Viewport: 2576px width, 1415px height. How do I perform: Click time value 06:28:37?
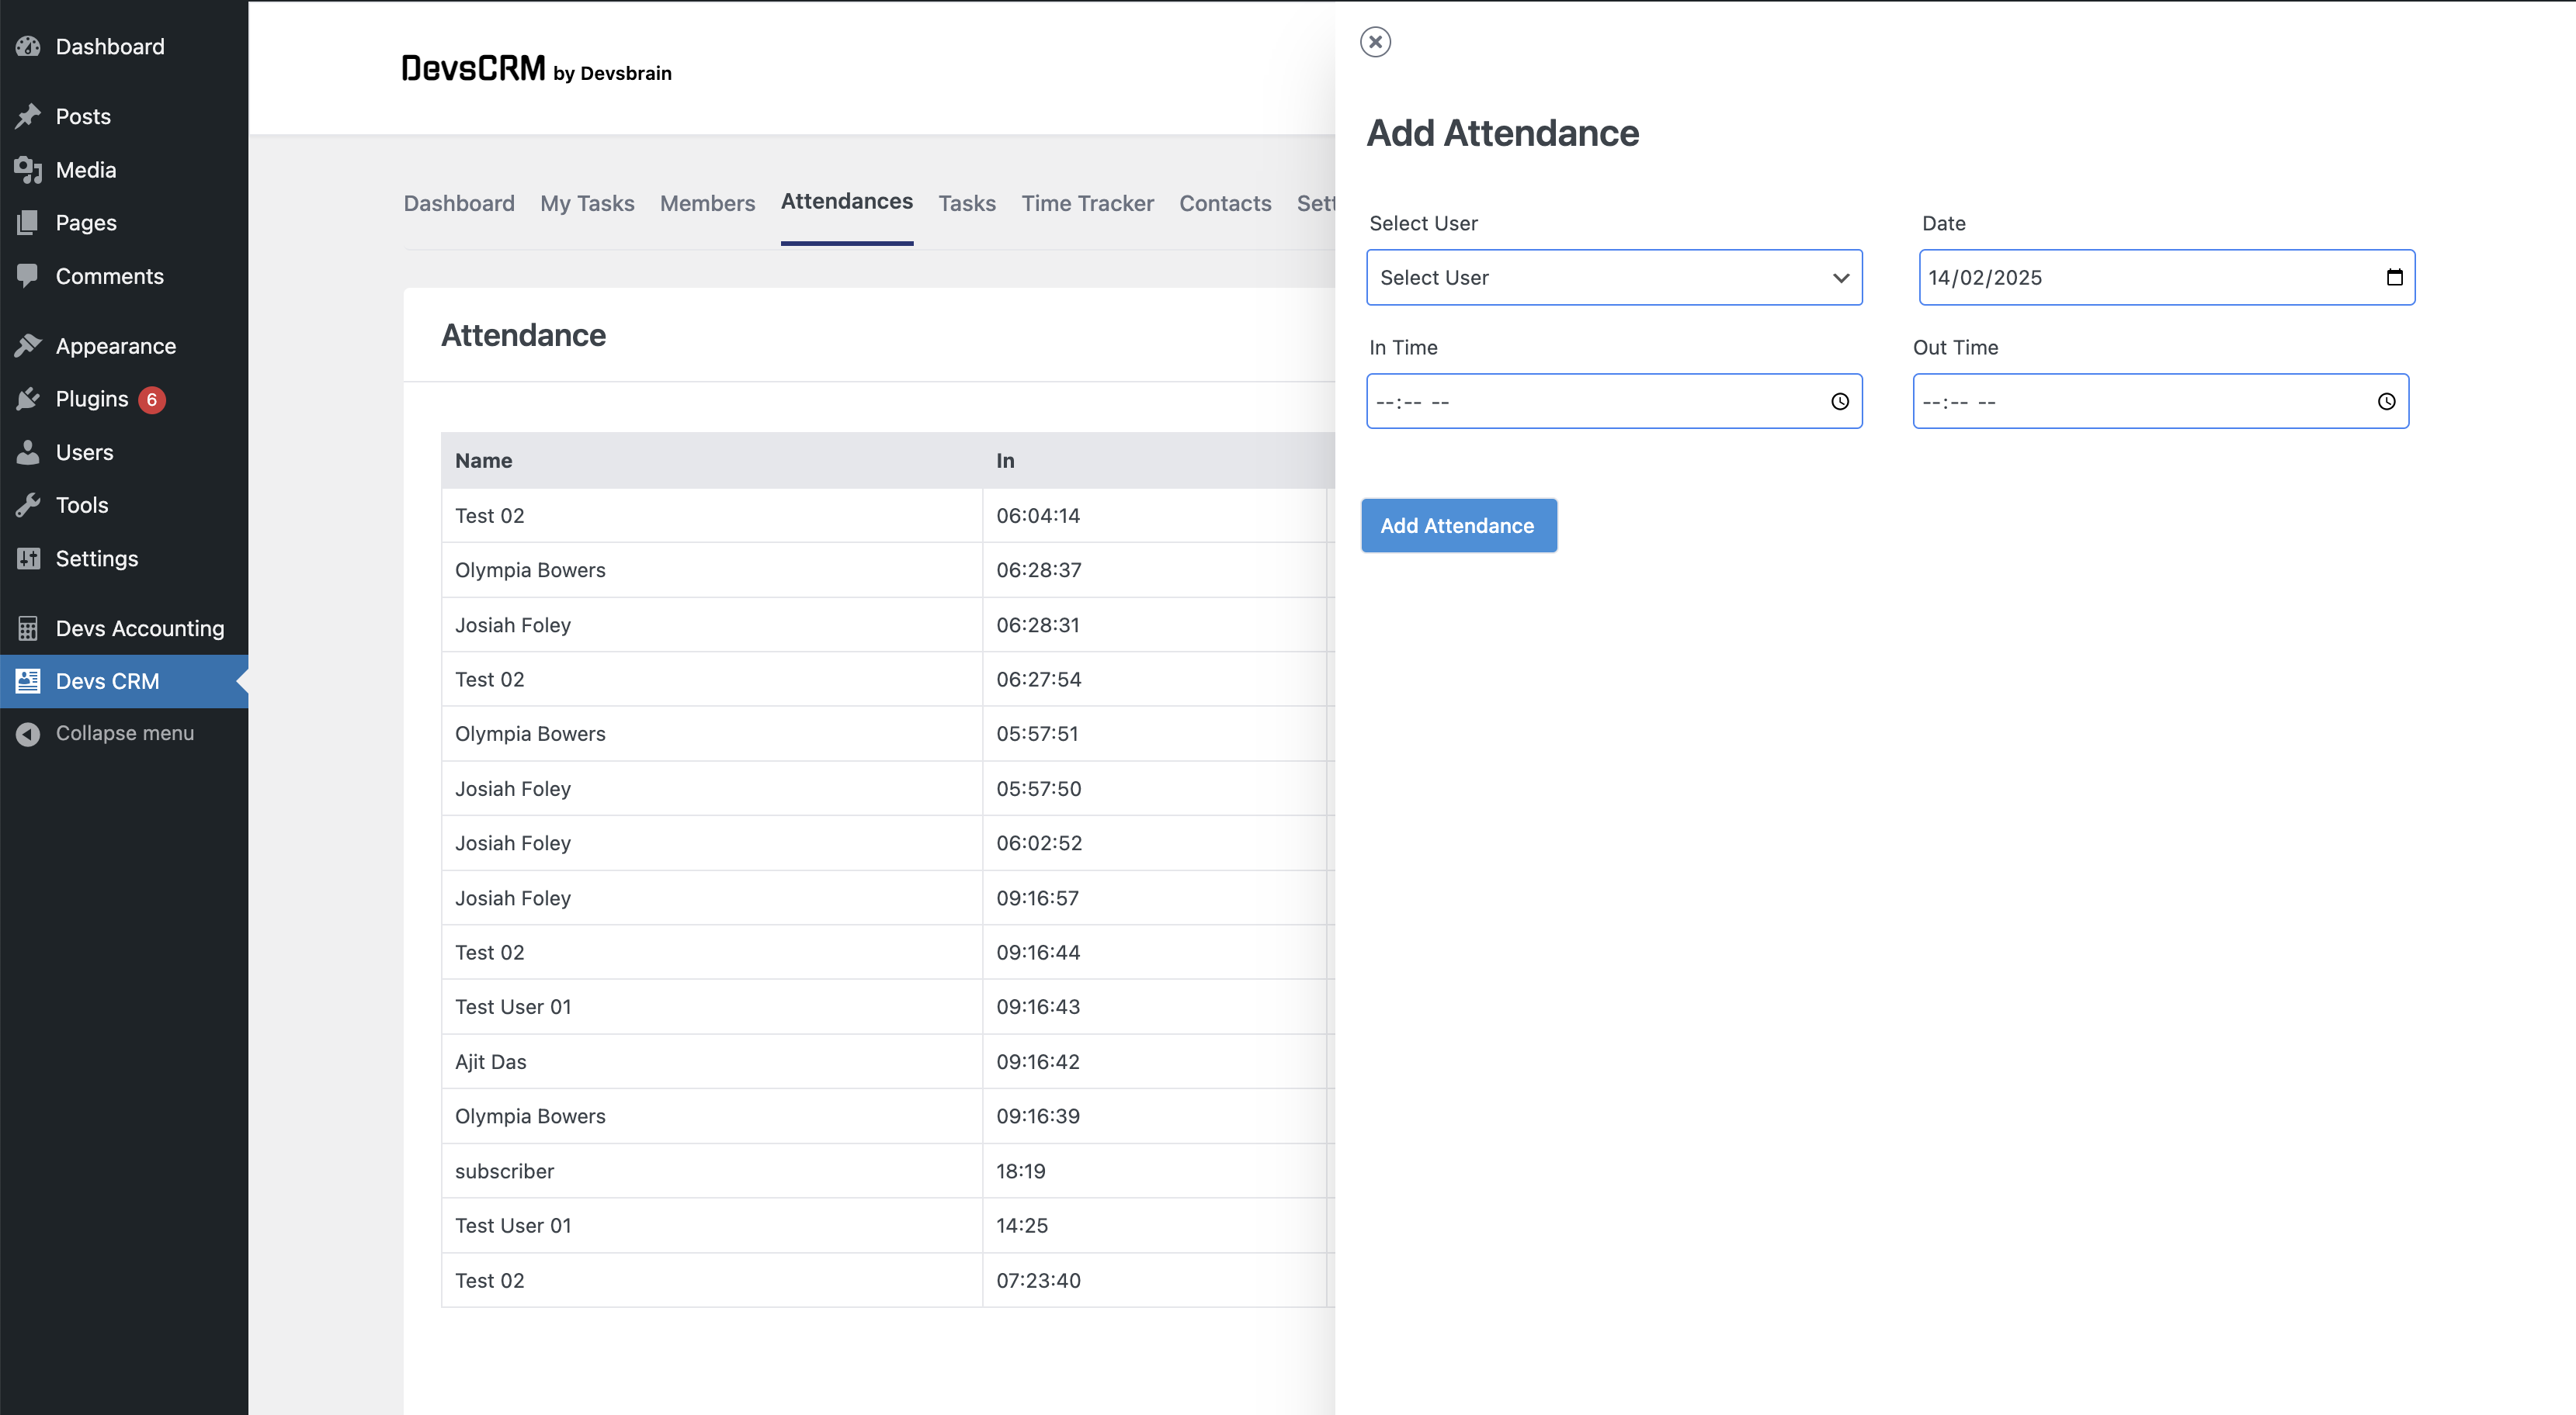point(1039,569)
